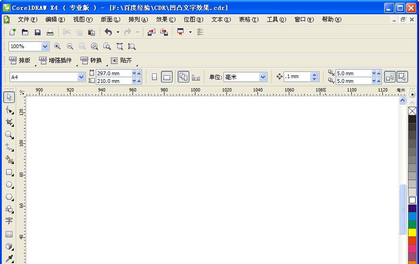Save the document with floppy icon

[x=37, y=32]
